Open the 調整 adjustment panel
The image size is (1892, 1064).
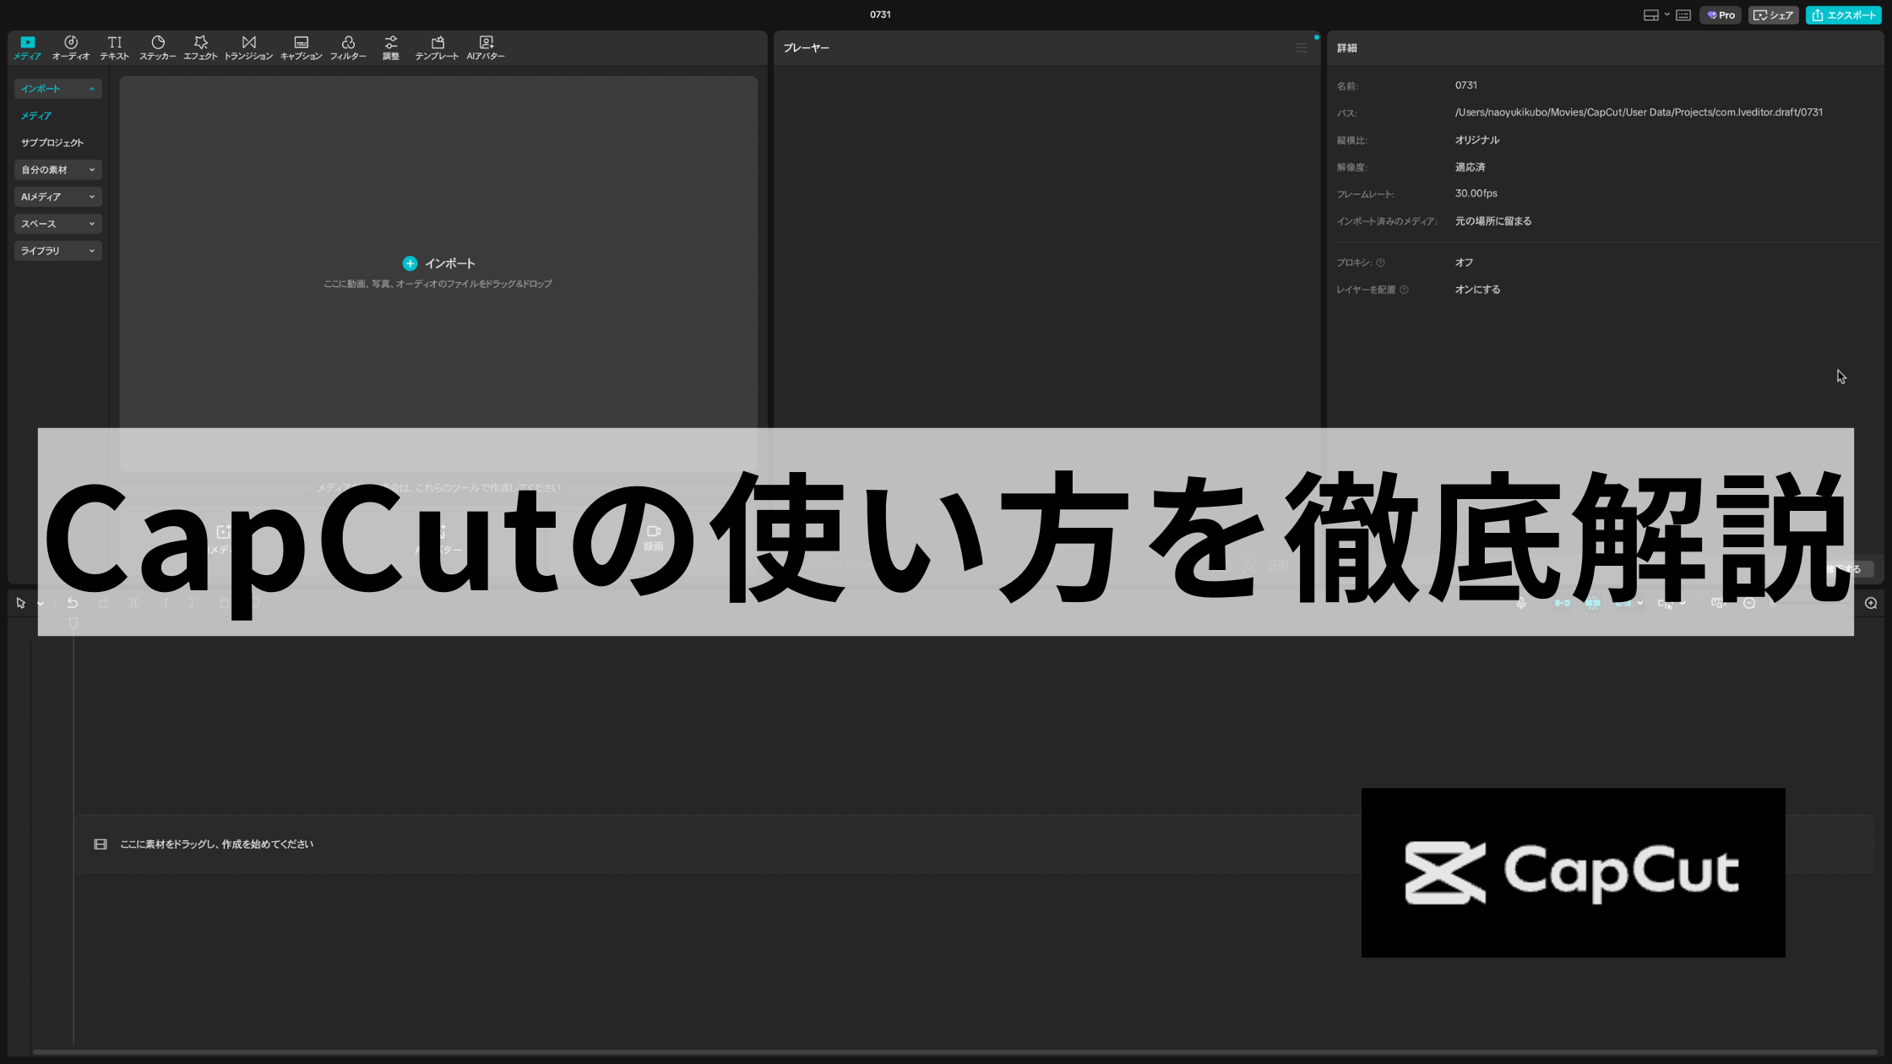pyautogui.click(x=391, y=48)
